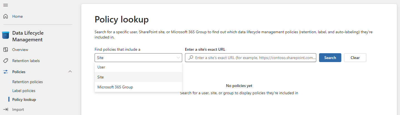400x115 pixels.
Task: Click the Policies sliders icon
Action: [x=6, y=72]
